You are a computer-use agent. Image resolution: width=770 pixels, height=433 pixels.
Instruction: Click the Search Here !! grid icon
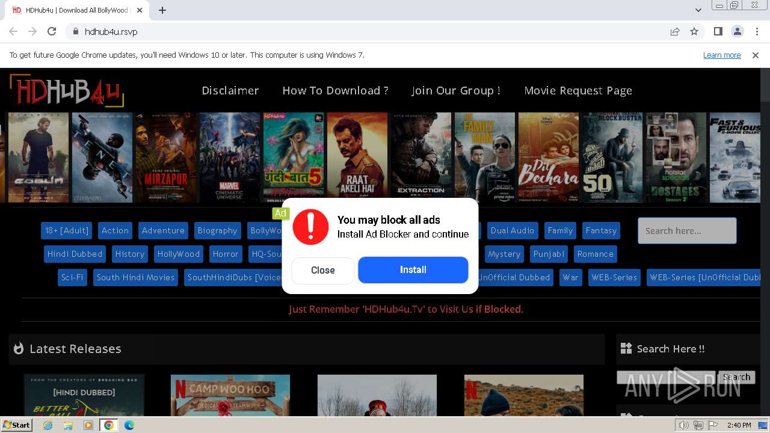[626, 348]
